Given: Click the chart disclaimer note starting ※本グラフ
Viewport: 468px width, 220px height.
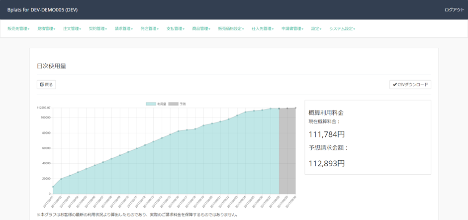Looking at the screenshot, I should [x=137, y=215].
